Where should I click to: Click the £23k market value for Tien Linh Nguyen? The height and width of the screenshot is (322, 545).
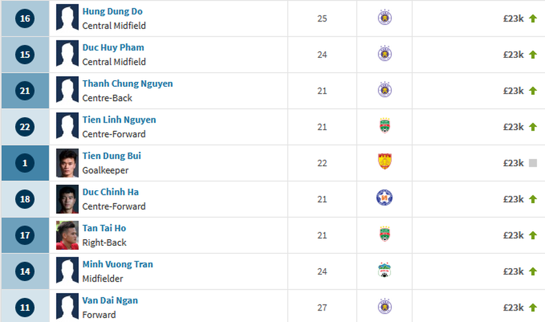(513, 127)
